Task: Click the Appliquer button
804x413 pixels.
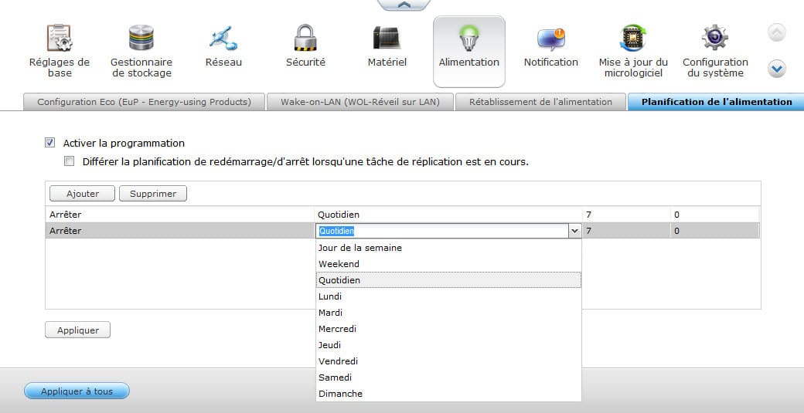Action: (78, 330)
